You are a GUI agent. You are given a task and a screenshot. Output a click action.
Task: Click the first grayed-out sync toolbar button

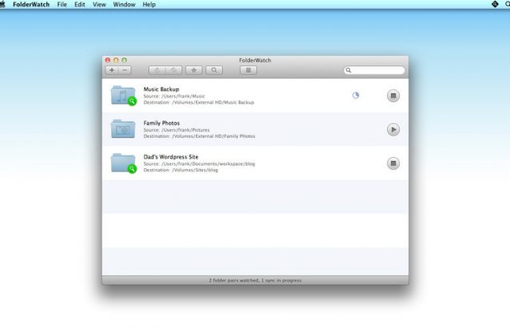click(157, 70)
